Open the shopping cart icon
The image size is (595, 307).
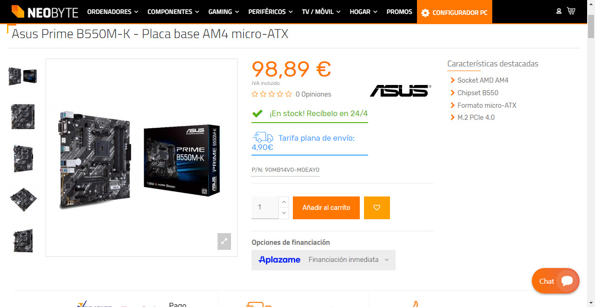coord(571,11)
